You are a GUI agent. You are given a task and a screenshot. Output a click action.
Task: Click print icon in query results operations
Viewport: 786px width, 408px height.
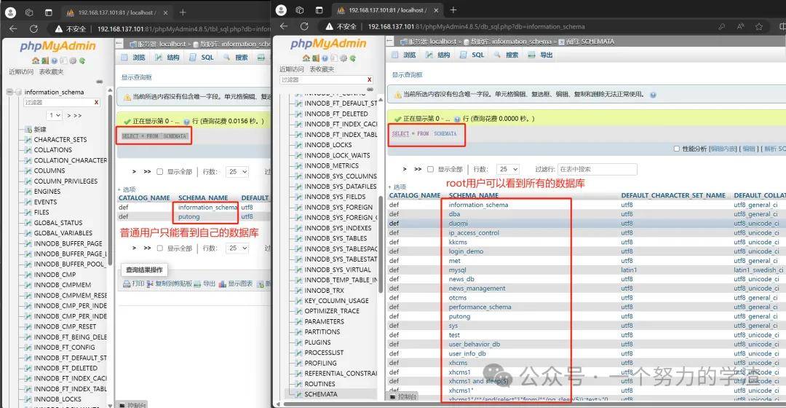[x=127, y=284]
